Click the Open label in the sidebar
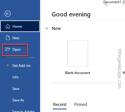125x112 pixels. click(x=16, y=50)
